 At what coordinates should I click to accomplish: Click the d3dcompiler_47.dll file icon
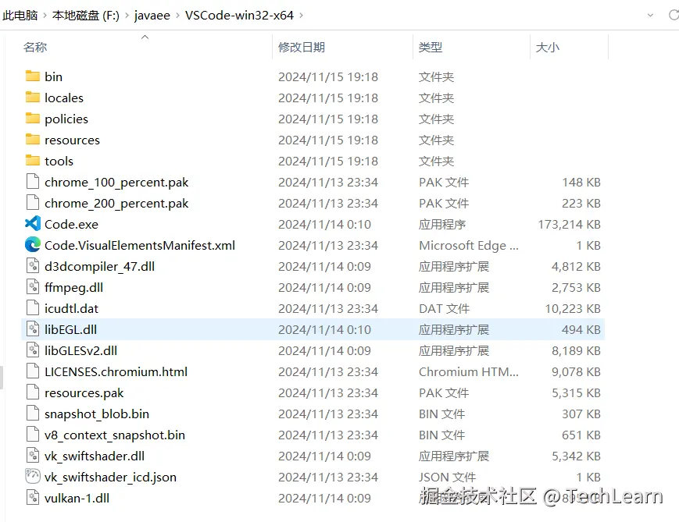tap(33, 265)
